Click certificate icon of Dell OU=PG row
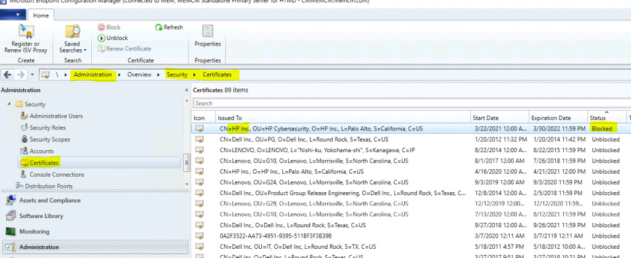 tap(199, 139)
